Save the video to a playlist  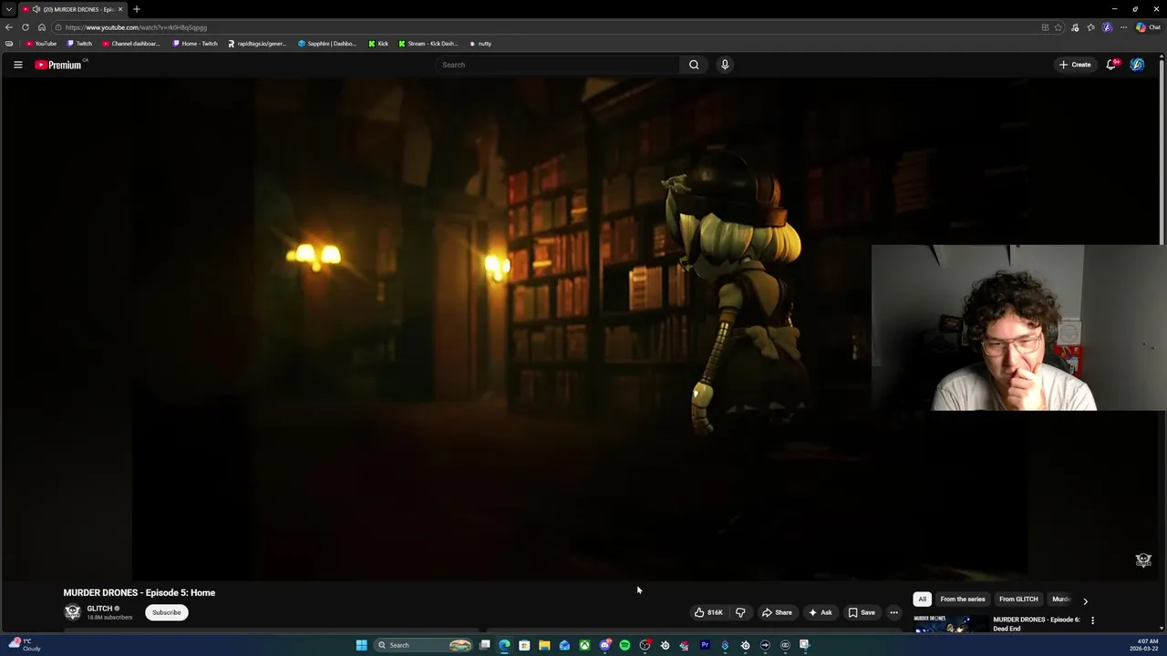click(862, 612)
